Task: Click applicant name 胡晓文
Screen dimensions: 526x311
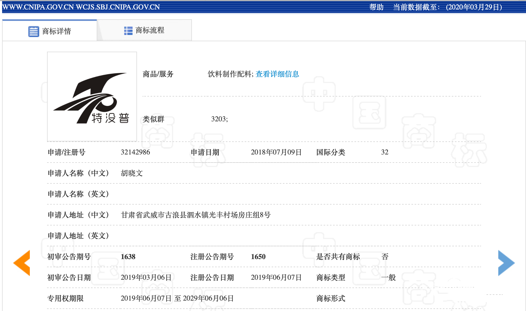Action: pos(132,173)
